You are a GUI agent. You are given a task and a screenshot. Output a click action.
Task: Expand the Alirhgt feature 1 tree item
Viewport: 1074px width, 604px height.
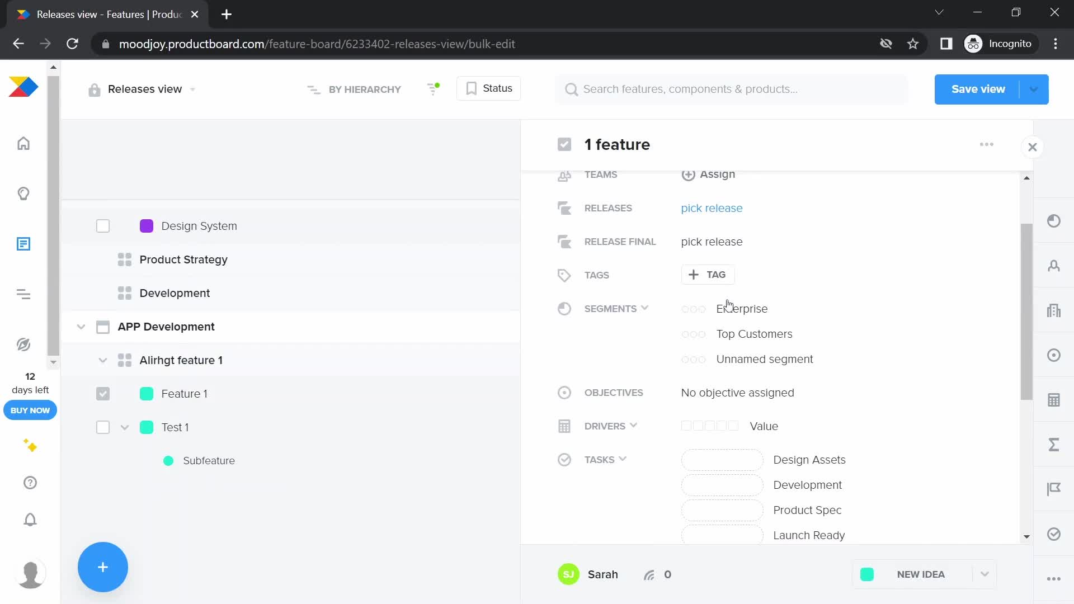coord(102,360)
